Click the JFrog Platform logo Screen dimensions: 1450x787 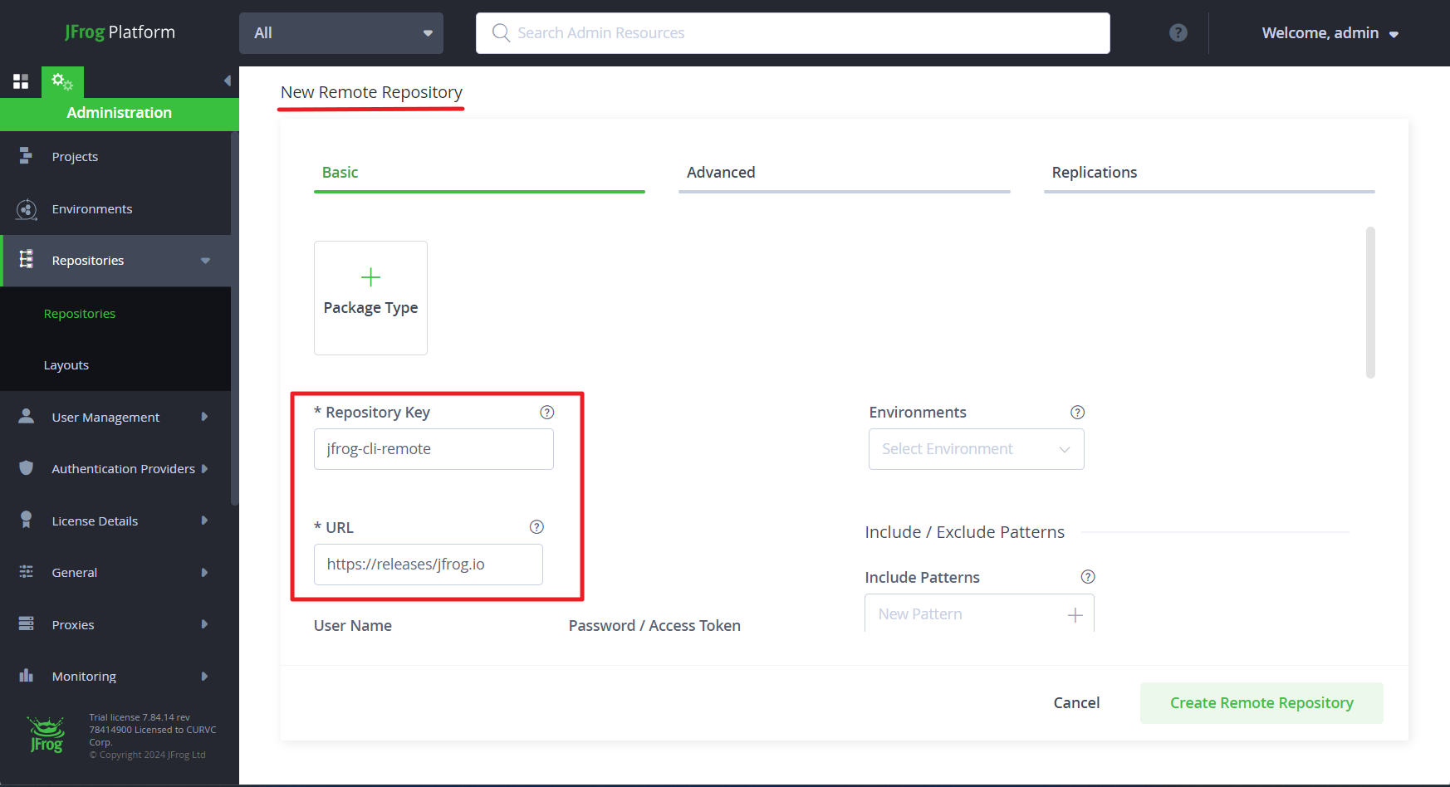[x=120, y=32]
